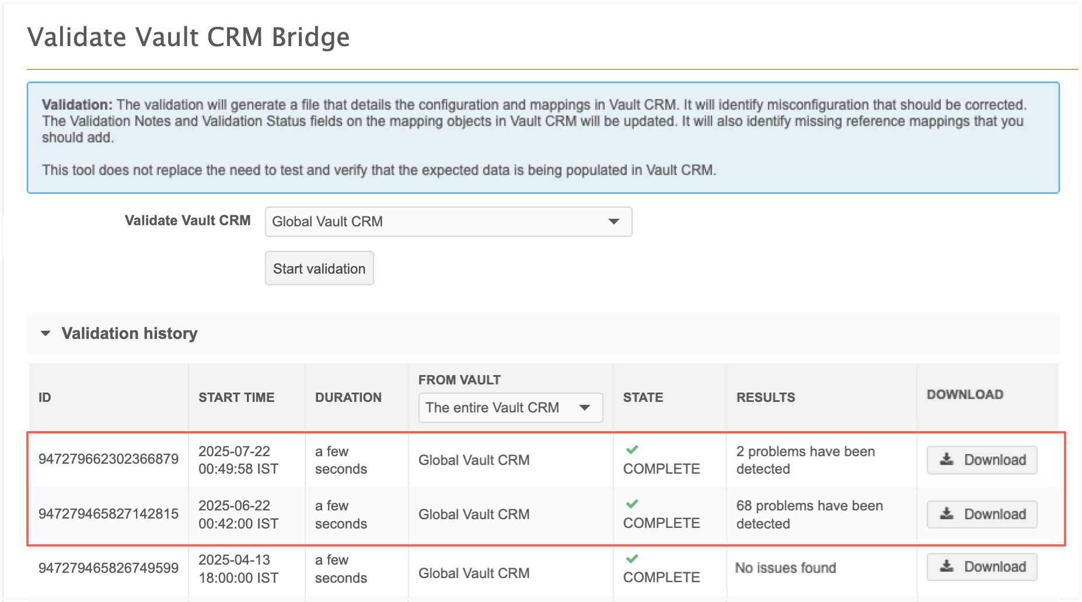This screenshot has width=1082, height=602.
Task: Click the ID column header
Action: [x=45, y=398]
